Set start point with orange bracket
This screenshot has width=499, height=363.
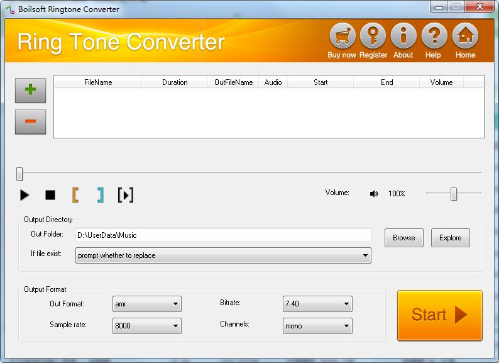pos(75,195)
